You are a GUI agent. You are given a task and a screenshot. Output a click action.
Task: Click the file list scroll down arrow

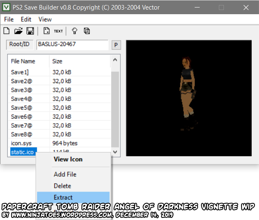(115, 152)
